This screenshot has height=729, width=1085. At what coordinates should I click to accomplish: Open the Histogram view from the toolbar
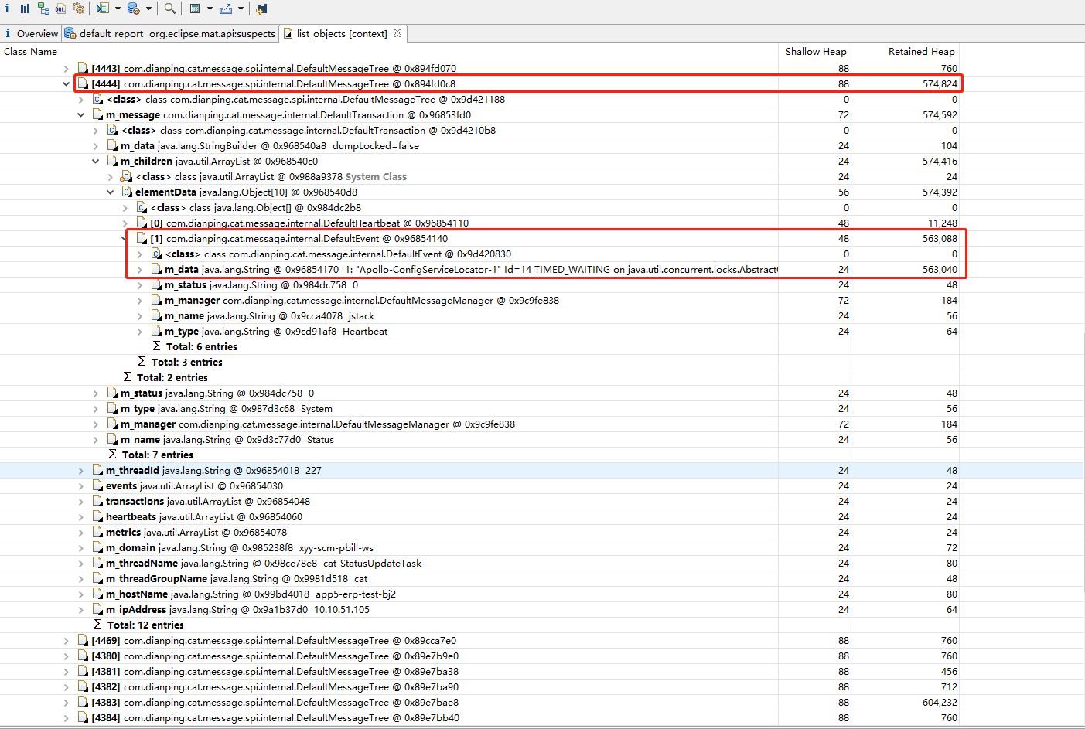pyautogui.click(x=25, y=9)
